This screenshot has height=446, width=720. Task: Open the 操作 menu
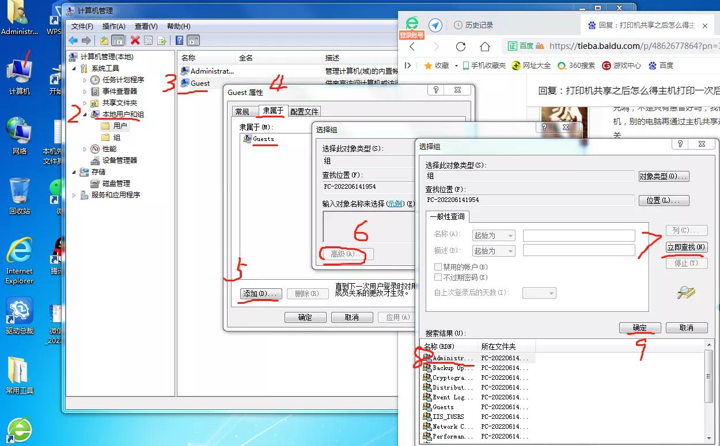tap(114, 26)
